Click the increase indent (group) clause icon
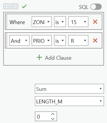 [x=15, y=6]
